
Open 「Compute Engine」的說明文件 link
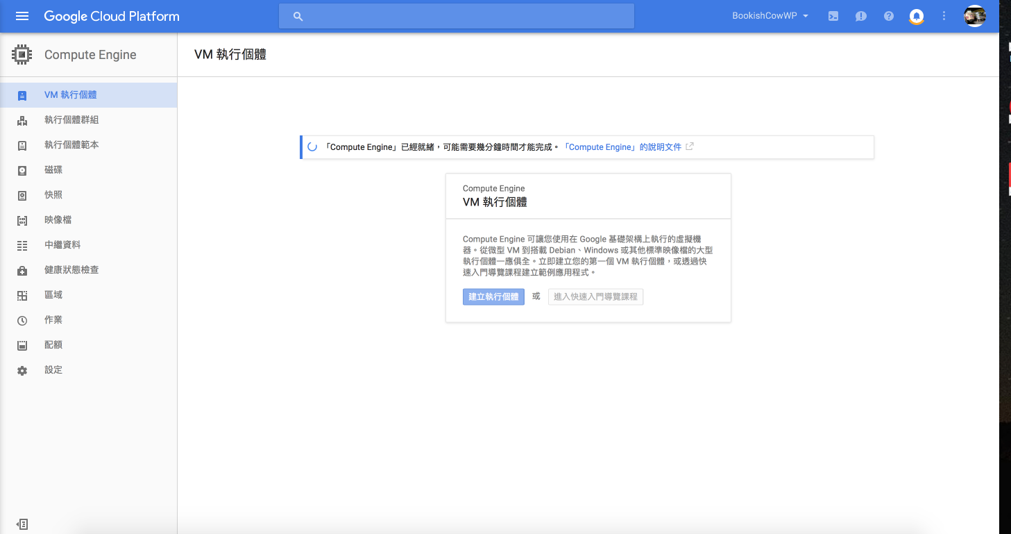click(x=625, y=147)
